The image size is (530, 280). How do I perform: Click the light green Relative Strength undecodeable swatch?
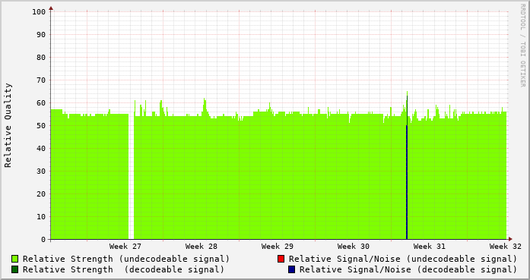pos(15,259)
